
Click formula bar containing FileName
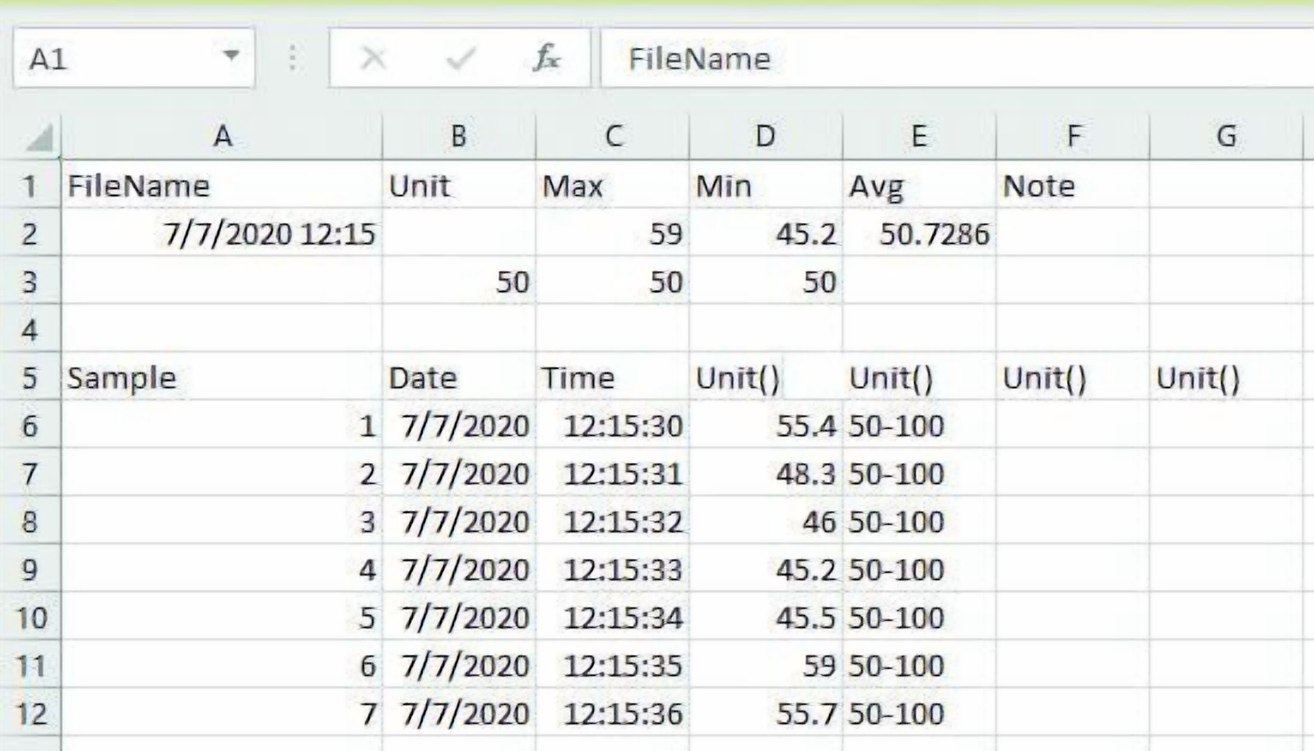click(x=957, y=58)
